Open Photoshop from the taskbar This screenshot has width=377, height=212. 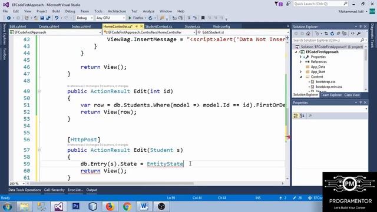click(76, 207)
